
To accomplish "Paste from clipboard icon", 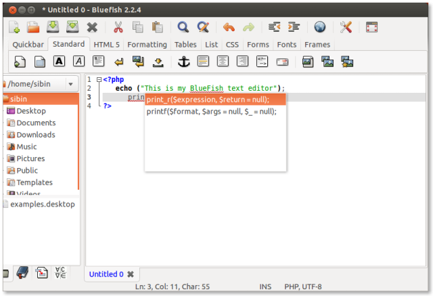I will (x=157, y=27).
